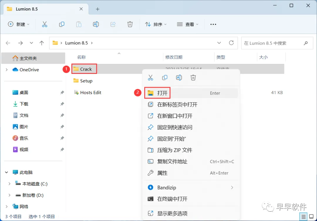Click the toolbar Share icon
Viewport: 317px width, 221px height.
[x=113, y=24]
